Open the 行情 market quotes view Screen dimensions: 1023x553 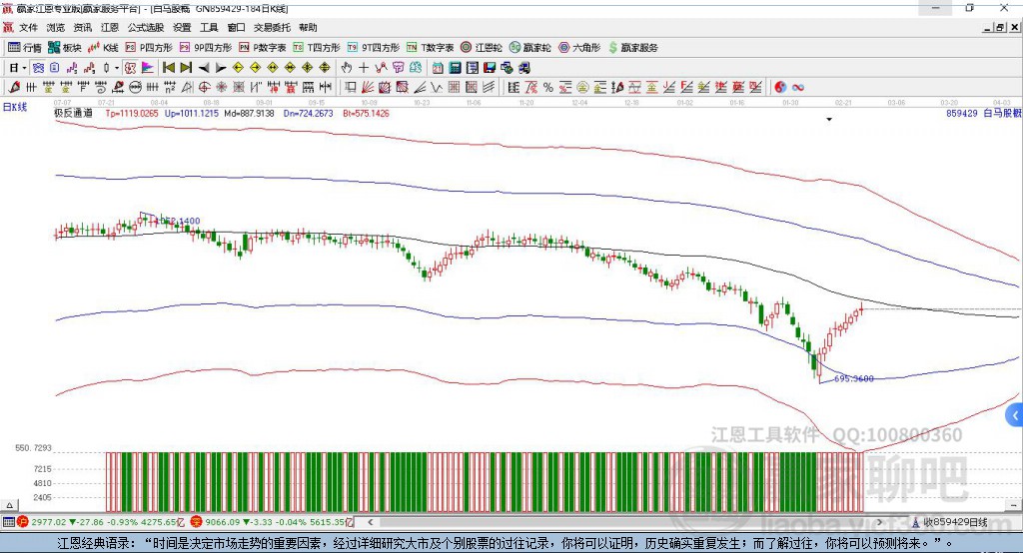point(25,47)
